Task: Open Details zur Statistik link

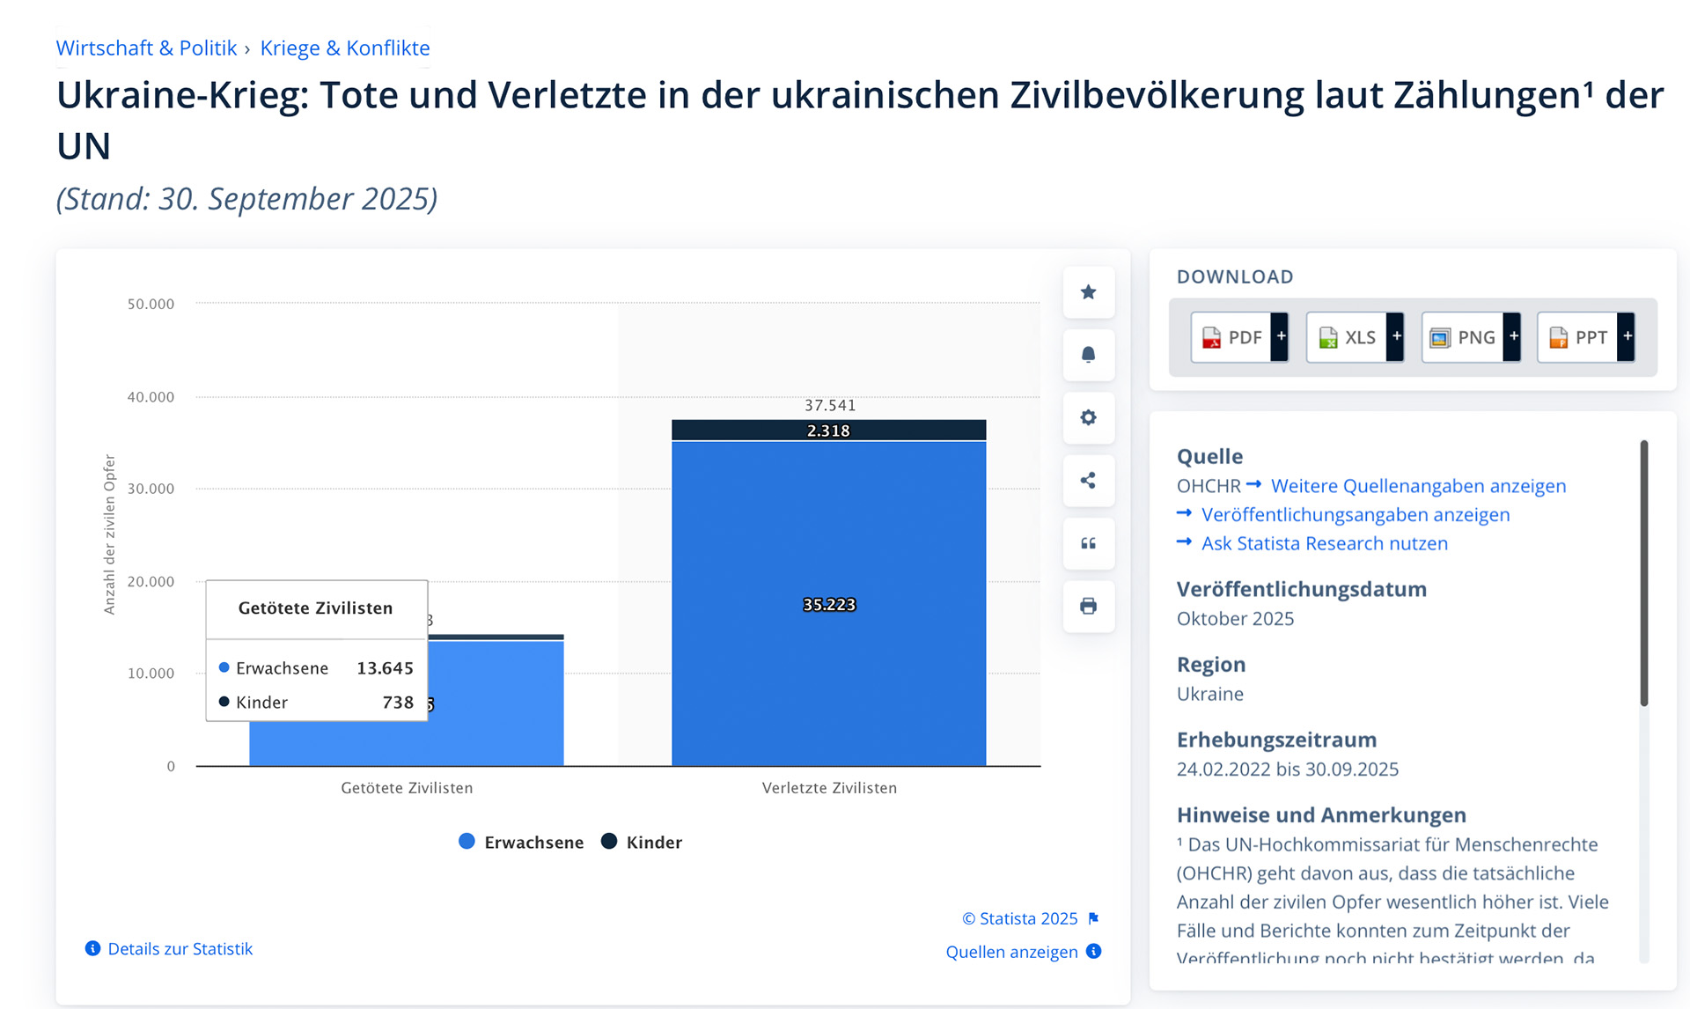Action: click(x=180, y=948)
